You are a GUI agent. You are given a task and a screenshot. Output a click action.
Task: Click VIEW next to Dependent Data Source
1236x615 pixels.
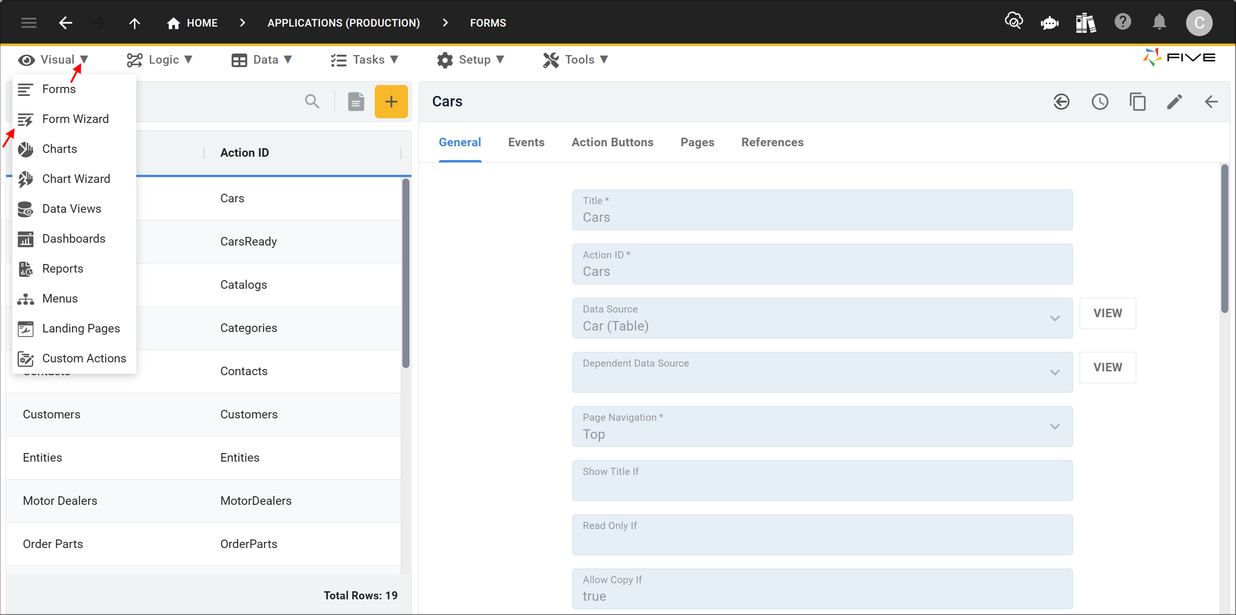point(1107,368)
